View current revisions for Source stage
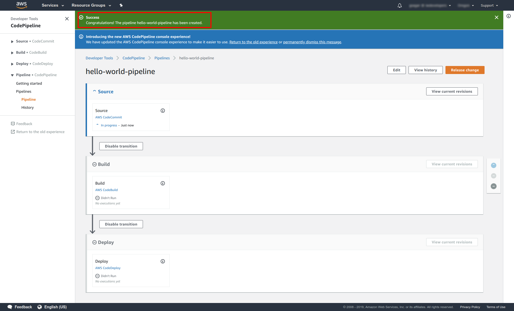The image size is (514, 311). pyautogui.click(x=452, y=91)
